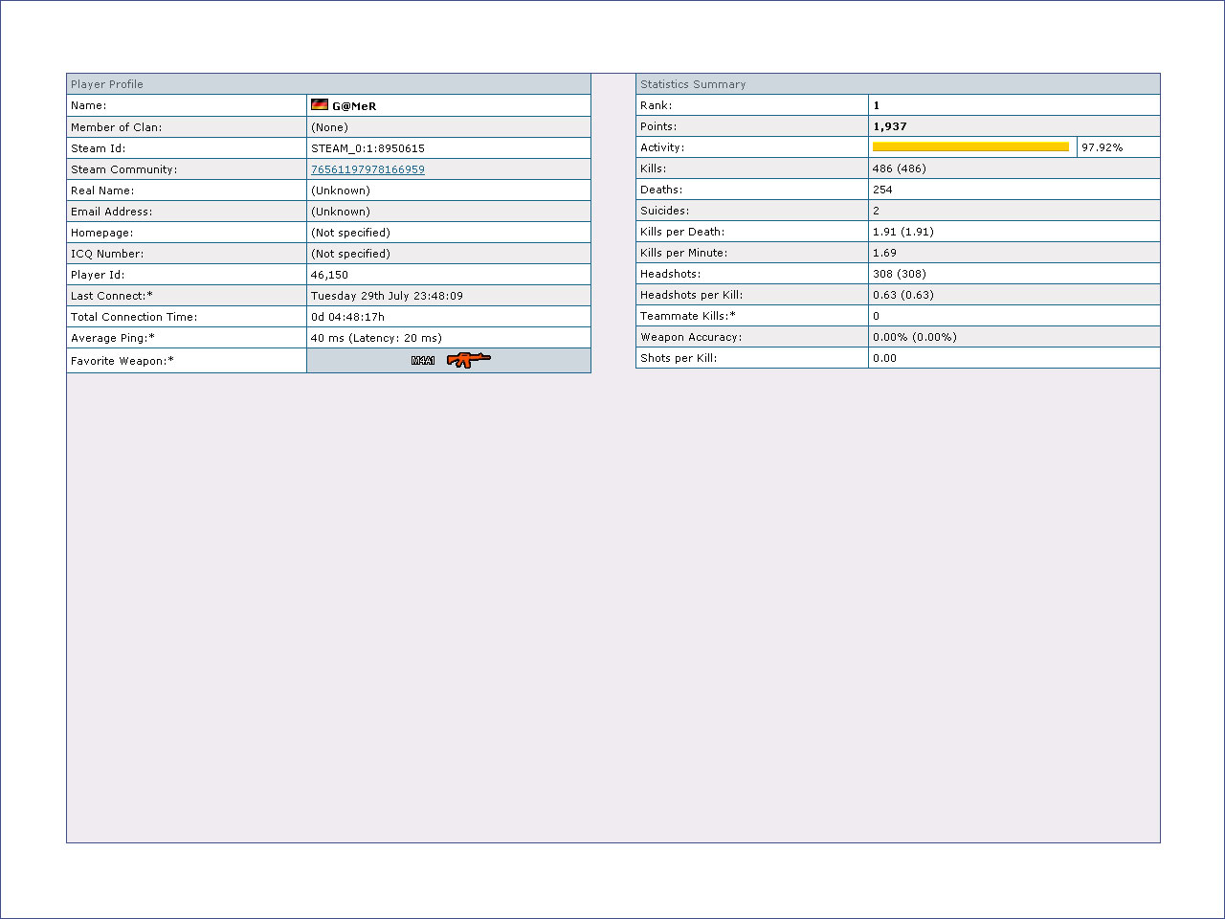Open the Steam Community ID 76561197978166959 link
1225x919 pixels.
[367, 169]
